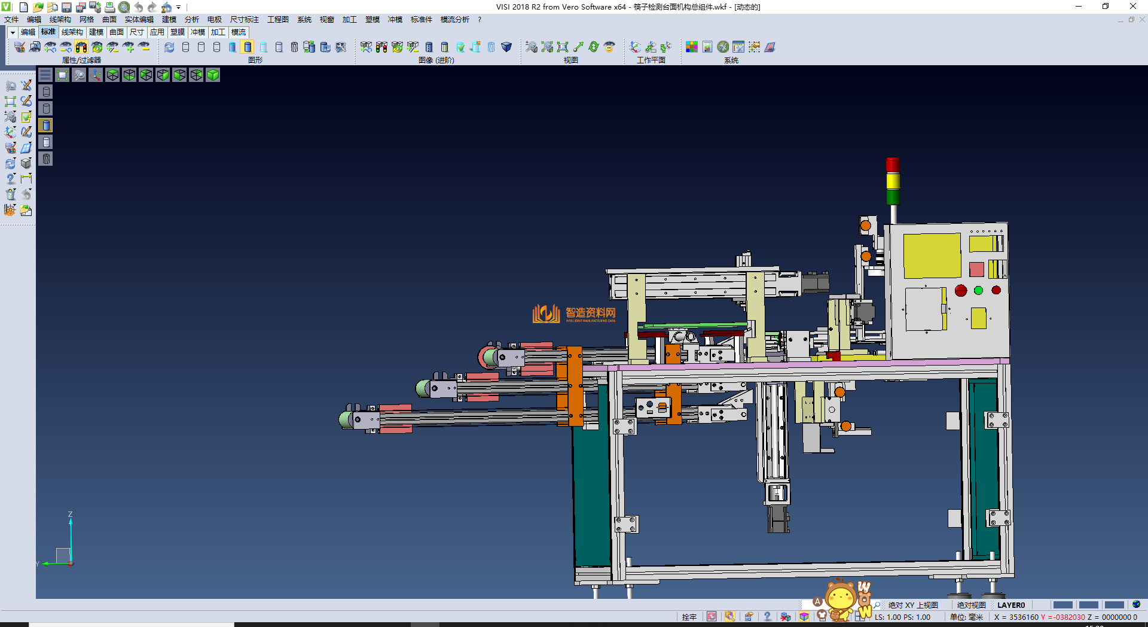Click the Save floppy disk icon
This screenshot has width=1148, height=627.
[x=67, y=7]
